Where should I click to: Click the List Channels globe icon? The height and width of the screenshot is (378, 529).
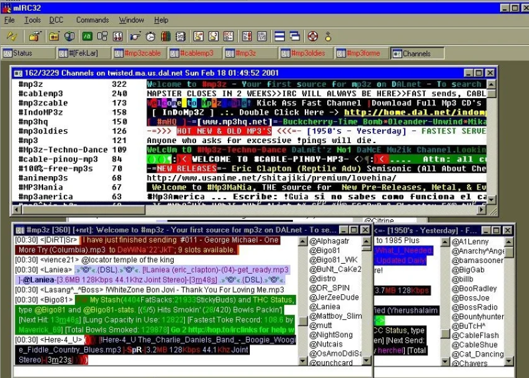[x=69, y=36]
